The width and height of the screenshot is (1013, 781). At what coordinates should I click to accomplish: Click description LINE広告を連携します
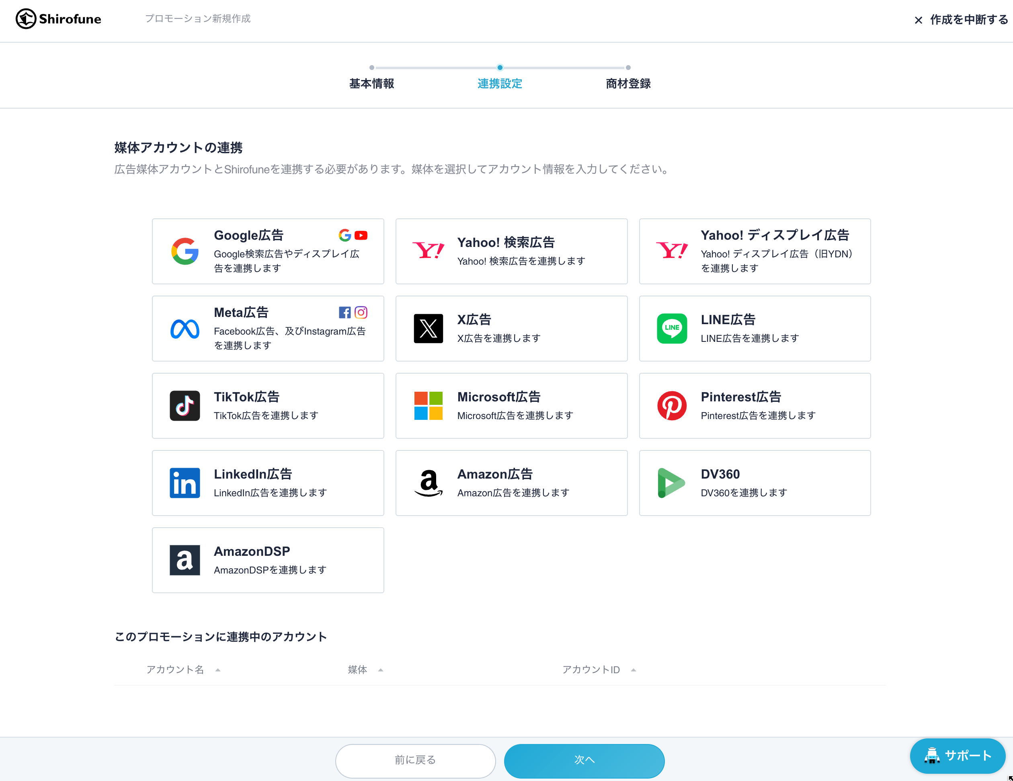(x=750, y=338)
